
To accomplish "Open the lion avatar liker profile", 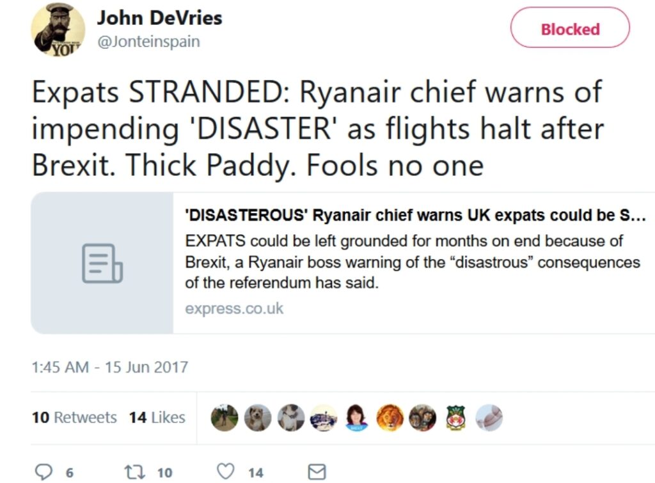I will coord(390,417).
